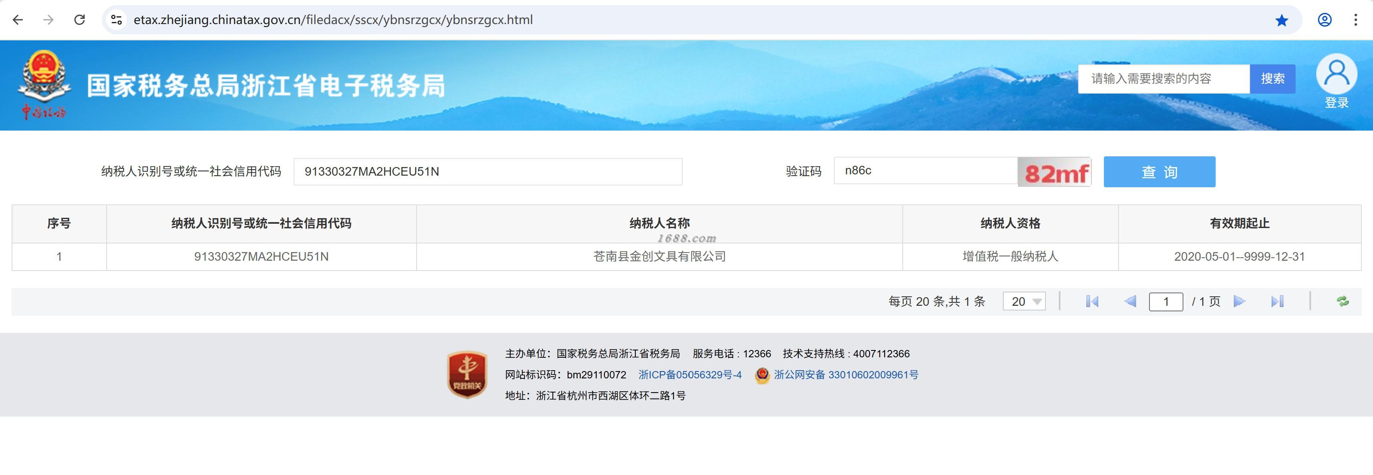This screenshot has width=1373, height=475.
Task: Go back with the browser back arrow
Action: click(x=18, y=20)
